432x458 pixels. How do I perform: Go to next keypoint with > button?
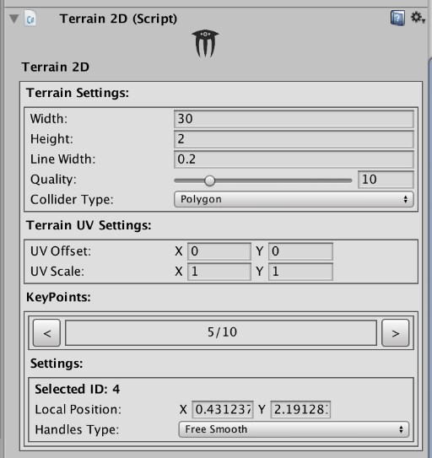click(396, 332)
